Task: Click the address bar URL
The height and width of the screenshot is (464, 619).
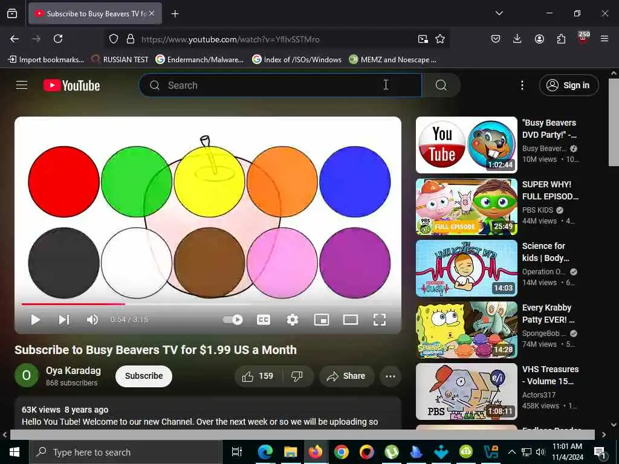Action: coord(230,39)
